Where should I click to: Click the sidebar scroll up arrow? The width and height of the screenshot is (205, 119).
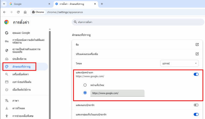(x=50, y=29)
